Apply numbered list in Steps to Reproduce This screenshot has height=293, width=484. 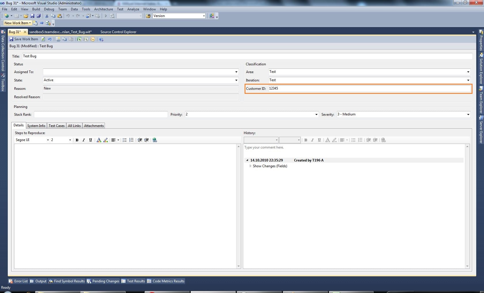(131, 140)
